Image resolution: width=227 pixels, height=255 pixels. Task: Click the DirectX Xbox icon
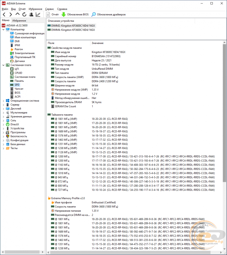pos(8,124)
